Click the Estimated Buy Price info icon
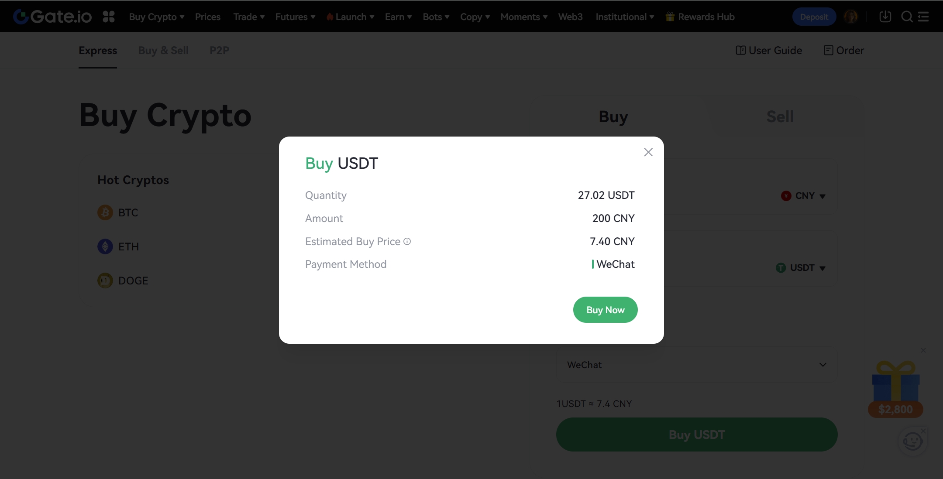The height and width of the screenshot is (479, 943). point(407,241)
